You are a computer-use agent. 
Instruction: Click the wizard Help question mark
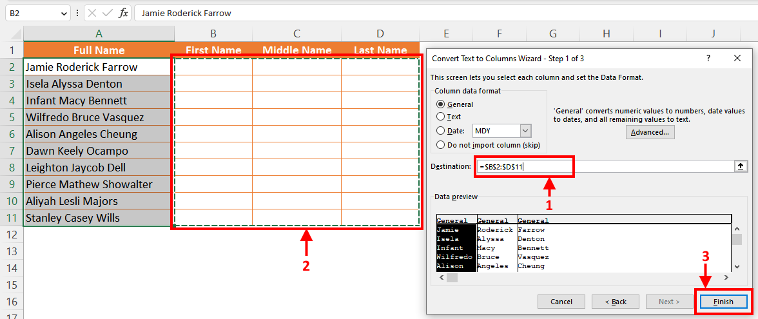point(709,59)
